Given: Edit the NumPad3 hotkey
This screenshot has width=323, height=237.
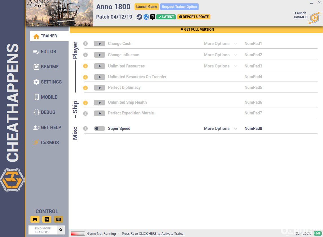Looking at the screenshot, I should pos(253,66).
